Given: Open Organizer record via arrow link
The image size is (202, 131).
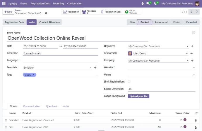Looking at the screenshot, I should click(x=192, y=46).
